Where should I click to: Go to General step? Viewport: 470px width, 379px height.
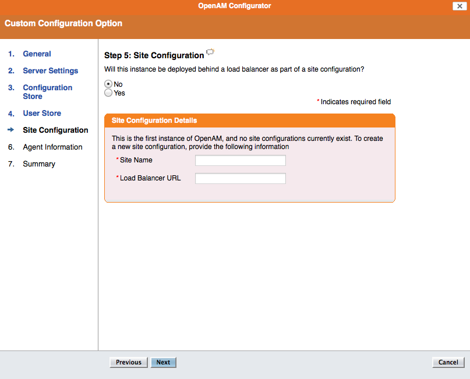click(x=37, y=54)
